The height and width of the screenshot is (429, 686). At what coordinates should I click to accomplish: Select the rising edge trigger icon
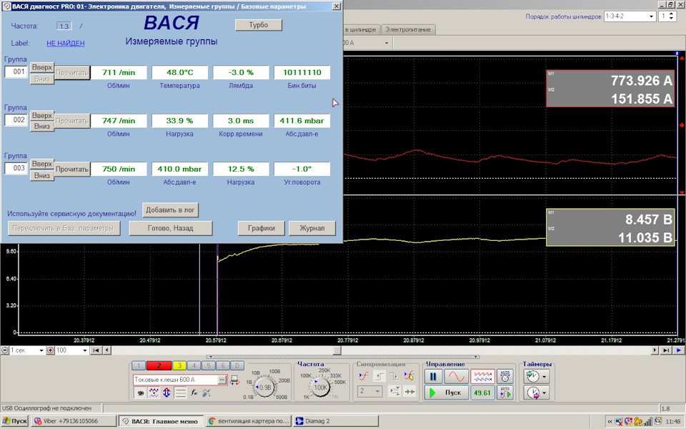coord(379,376)
